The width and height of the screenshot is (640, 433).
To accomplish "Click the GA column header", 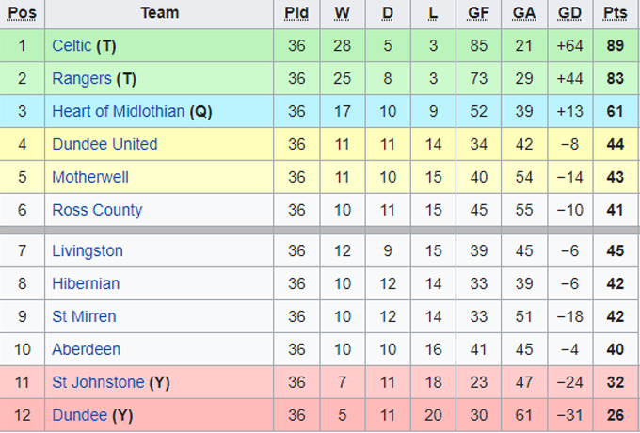I will (x=524, y=12).
